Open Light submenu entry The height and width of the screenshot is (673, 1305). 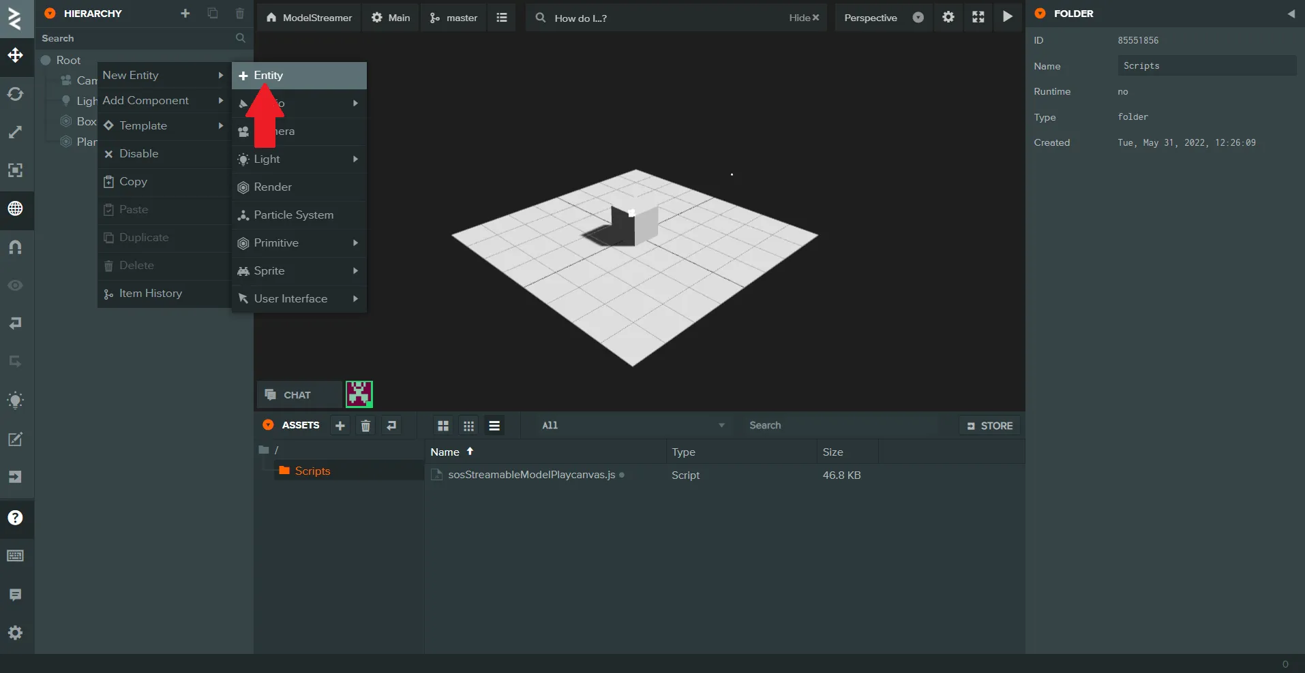pyautogui.click(x=299, y=159)
